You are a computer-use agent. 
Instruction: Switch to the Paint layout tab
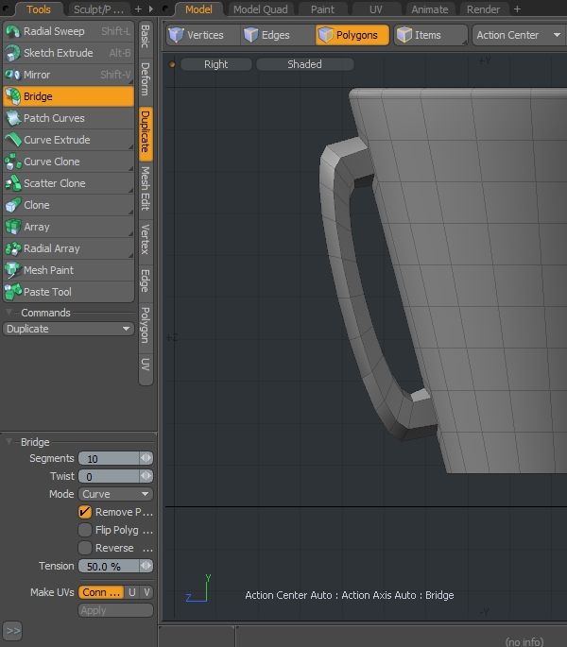click(322, 9)
